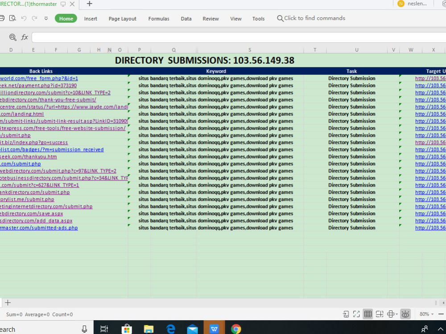This screenshot has width=446, height=334.
Task: Open the torylist.me/submit.php backlink
Action: point(27,199)
